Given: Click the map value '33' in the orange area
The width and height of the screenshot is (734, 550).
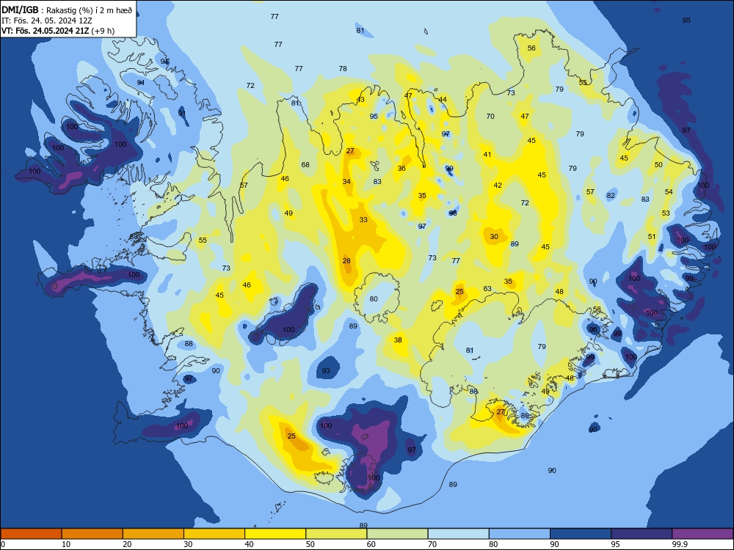Looking at the screenshot, I should click(x=363, y=220).
